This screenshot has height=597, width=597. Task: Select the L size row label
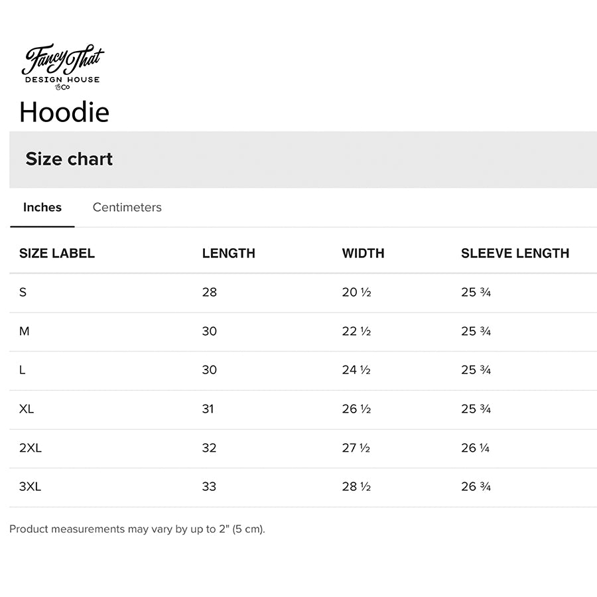(x=23, y=370)
